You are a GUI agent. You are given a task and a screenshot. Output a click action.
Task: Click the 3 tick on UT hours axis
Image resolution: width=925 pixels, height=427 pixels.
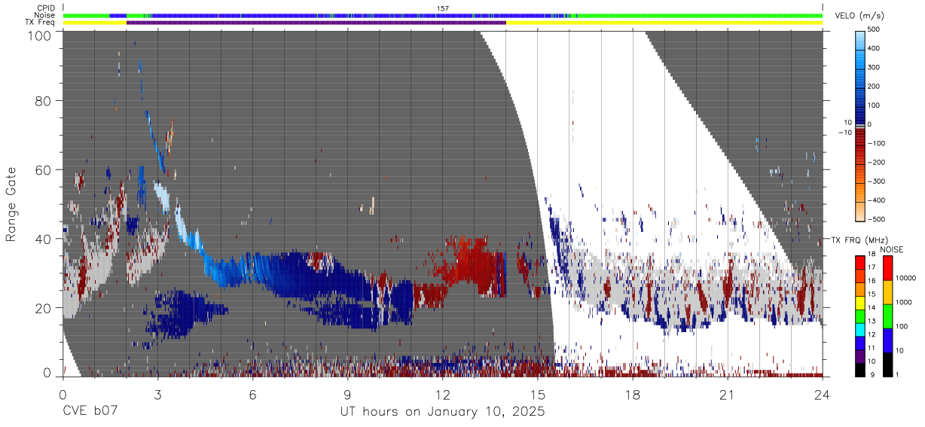click(x=157, y=395)
